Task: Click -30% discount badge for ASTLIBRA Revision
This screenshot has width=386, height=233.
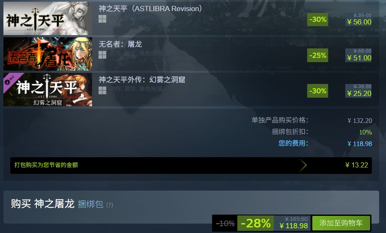Action: click(317, 19)
